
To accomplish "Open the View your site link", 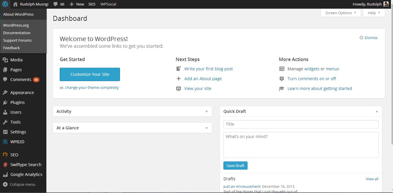I will click(198, 89).
